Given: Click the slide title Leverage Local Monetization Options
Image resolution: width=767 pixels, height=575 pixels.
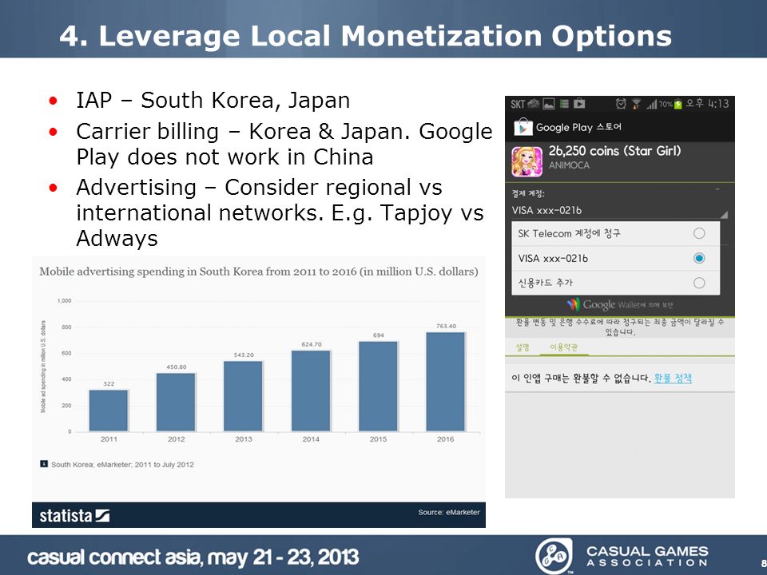Looking at the screenshot, I should (x=365, y=36).
